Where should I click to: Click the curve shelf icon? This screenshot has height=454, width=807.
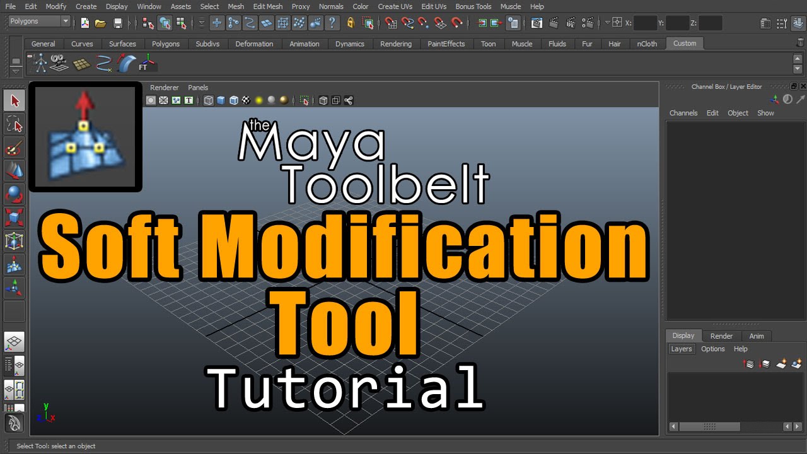click(x=103, y=63)
